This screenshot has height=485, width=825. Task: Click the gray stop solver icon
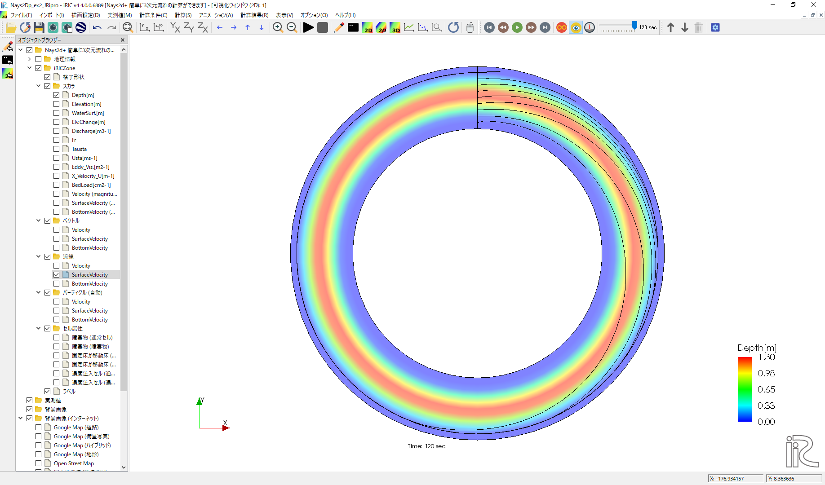coord(323,28)
